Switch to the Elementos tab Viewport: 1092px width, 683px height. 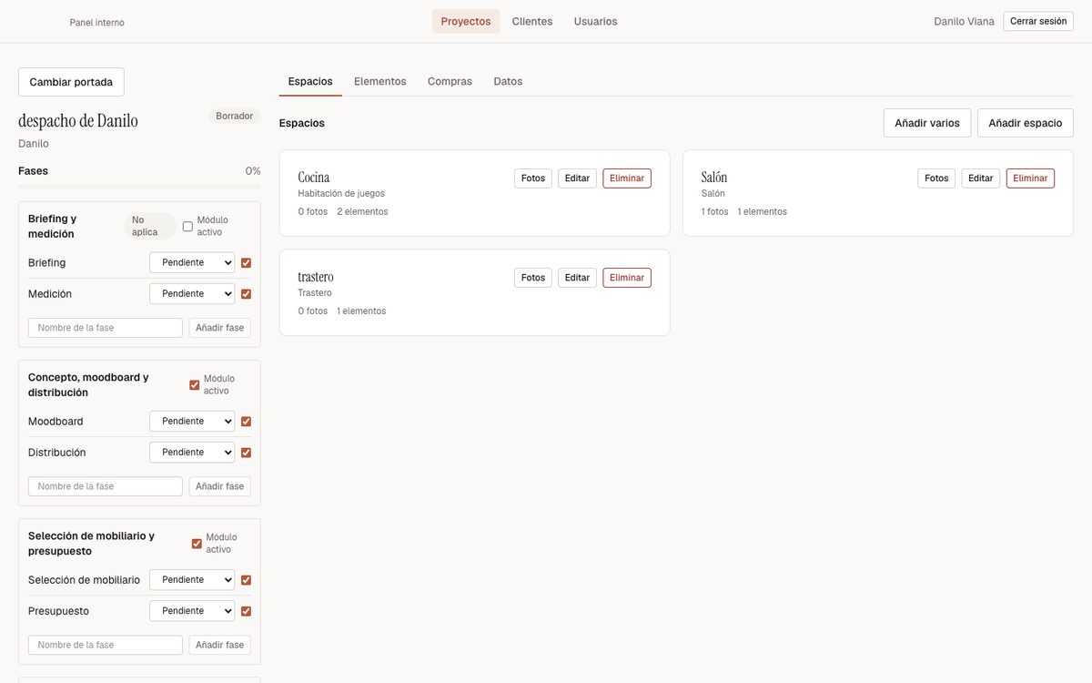[x=380, y=81]
